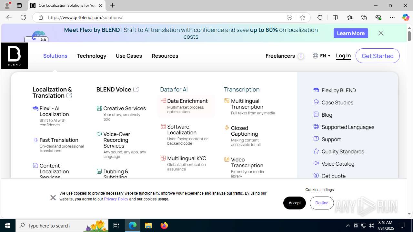The height and width of the screenshot is (232, 413).
Task: Open Cookies settings
Action: (319, 190)
